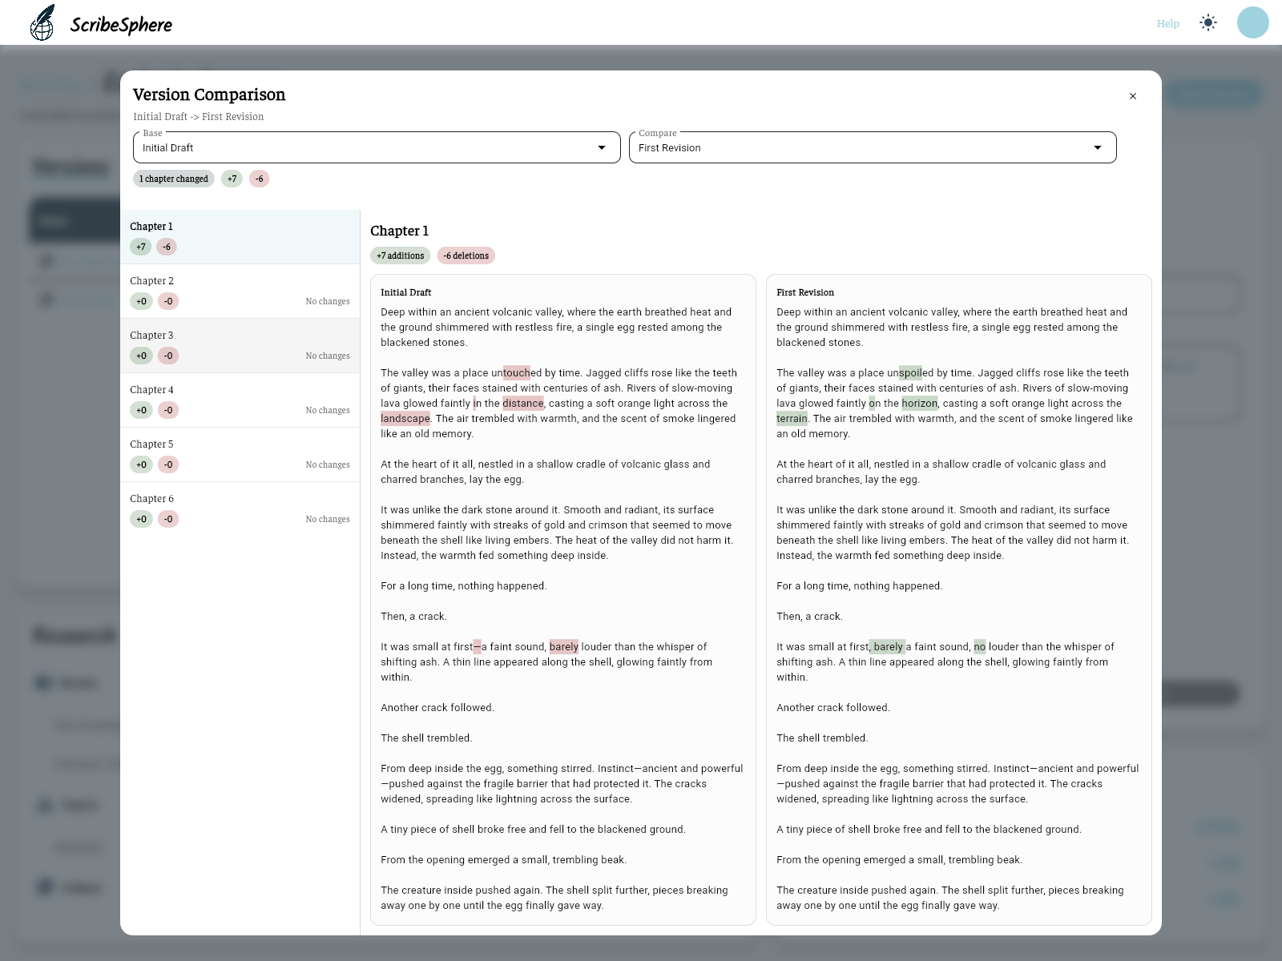Click the 'Initial Draft' panel title
The image size is (1282, 961).
[x=405, y=292]
